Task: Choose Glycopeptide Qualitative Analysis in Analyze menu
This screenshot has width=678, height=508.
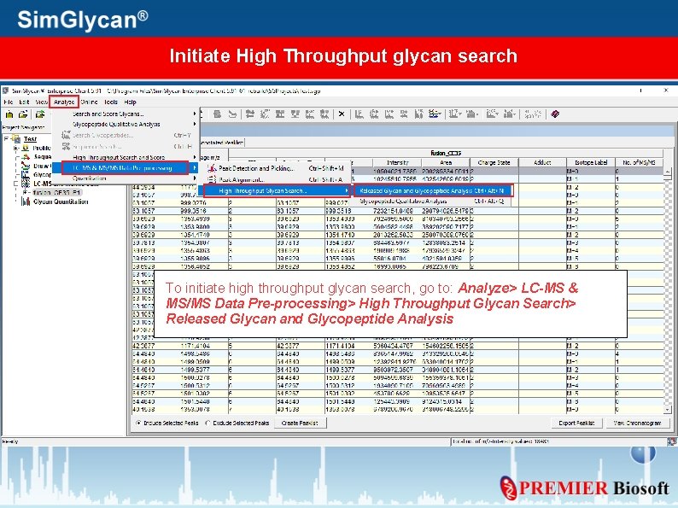Action: (126, 124)
